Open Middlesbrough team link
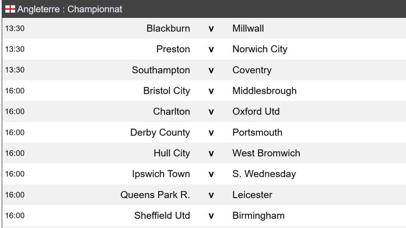 pyautogui.click(x=264, y=91)
